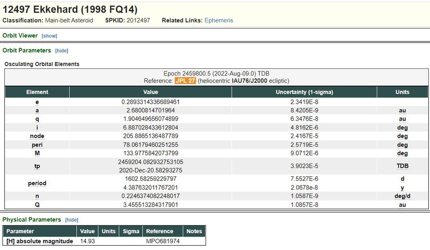Click the Uncertainty (1-sigma) column header
This screenshot has width=430, height=250.
[304, 92]
